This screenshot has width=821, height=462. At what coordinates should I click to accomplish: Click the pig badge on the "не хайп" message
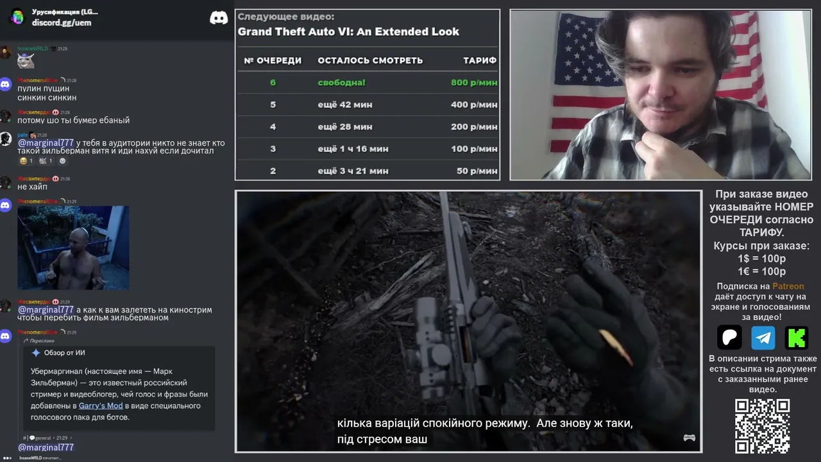click(55, 179)
